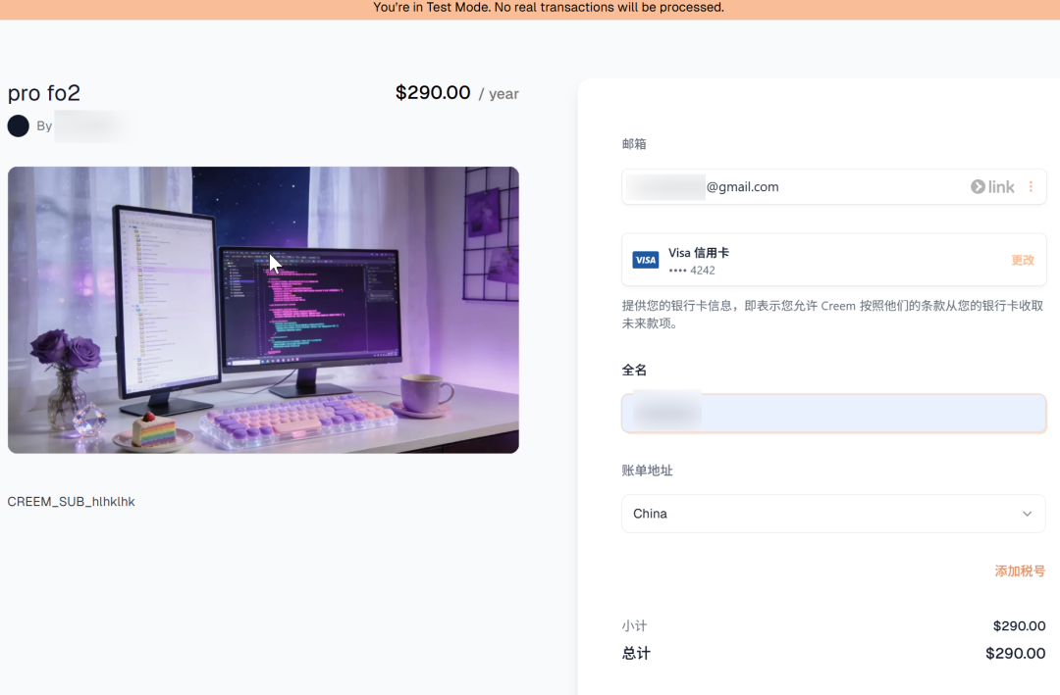Open the three-dot menu beside Link
This screenshot has width=1060, height=695.
[1031, 187]
